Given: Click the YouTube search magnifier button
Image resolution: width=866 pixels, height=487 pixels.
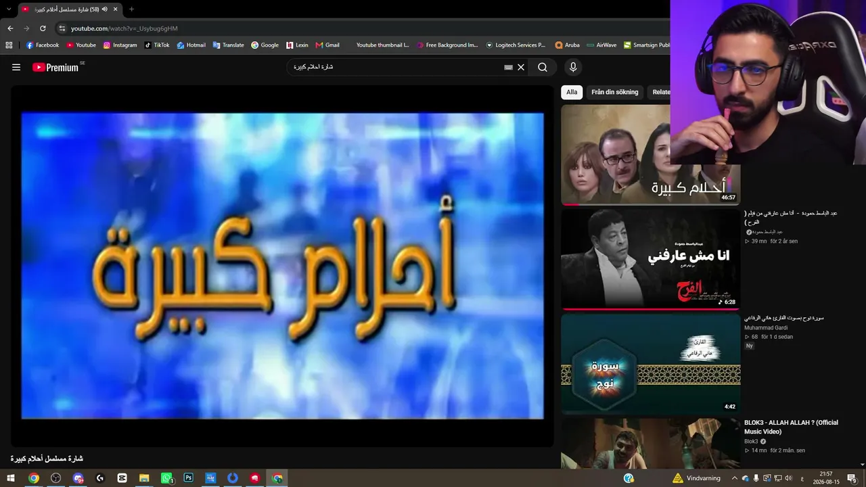Looking at the screenshot, I should point(543,67).
